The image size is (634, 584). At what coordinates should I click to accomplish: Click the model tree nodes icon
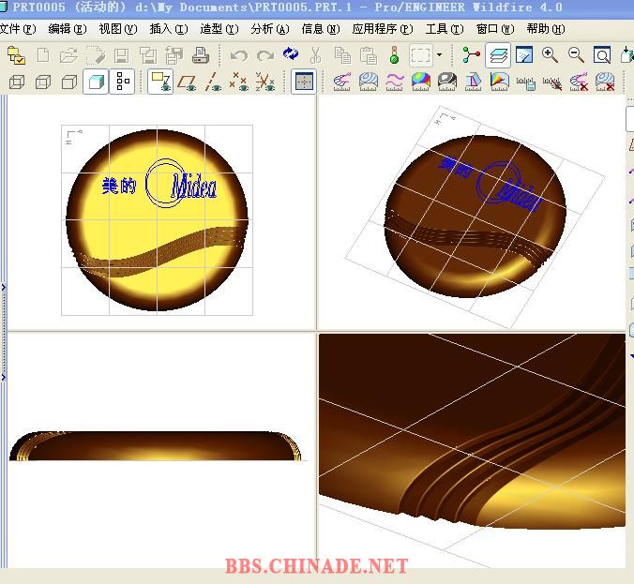(x=471, y=55)
